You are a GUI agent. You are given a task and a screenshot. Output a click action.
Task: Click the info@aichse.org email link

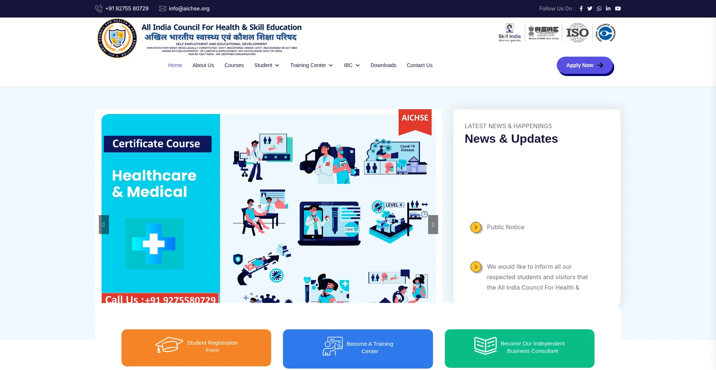tap(189, 9)
